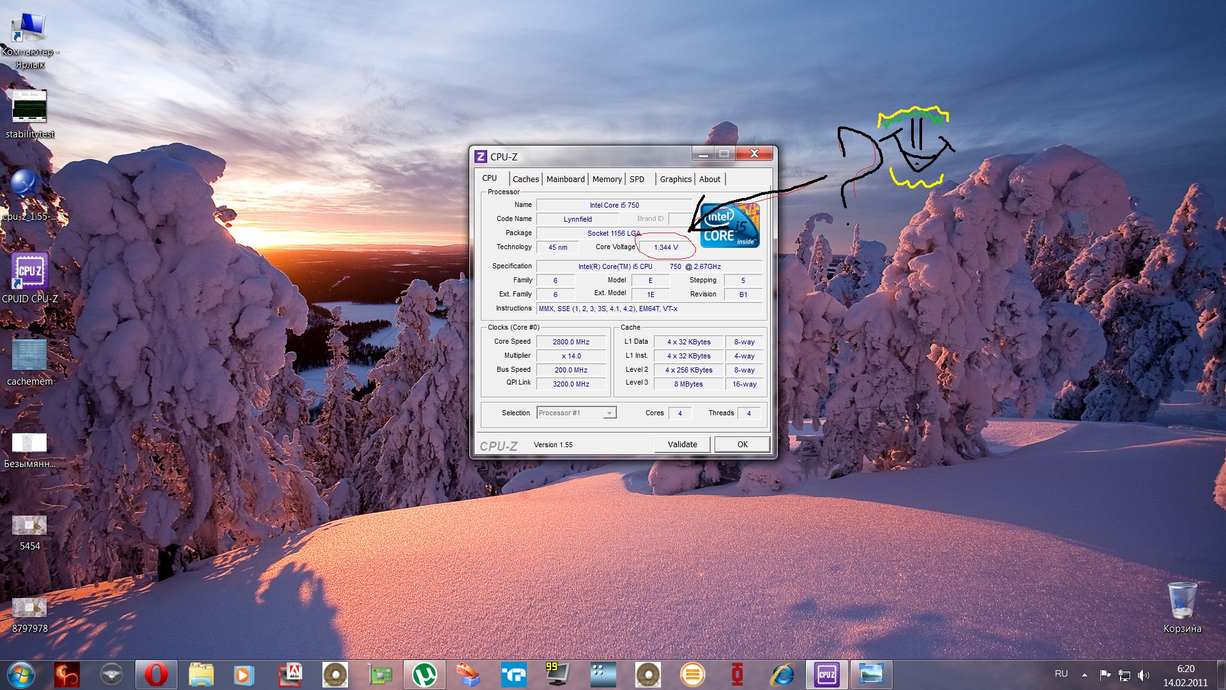
Task: Click the Show Desktop strip at taskbar end
Action: pyautogui.click(x=1220, y=675)
